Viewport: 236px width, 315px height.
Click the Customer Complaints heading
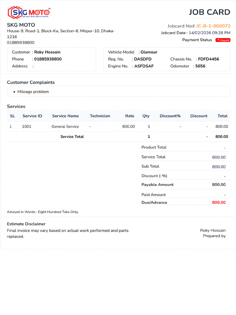coord(31,82)
